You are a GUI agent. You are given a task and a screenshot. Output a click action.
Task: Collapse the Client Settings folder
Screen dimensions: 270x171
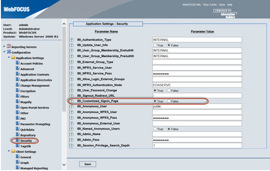coord(9,151)
